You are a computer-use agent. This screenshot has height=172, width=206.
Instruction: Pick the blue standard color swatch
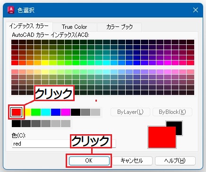click(x=56, y=112)
